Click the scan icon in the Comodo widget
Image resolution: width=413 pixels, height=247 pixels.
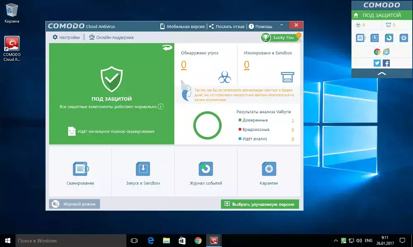361,38
